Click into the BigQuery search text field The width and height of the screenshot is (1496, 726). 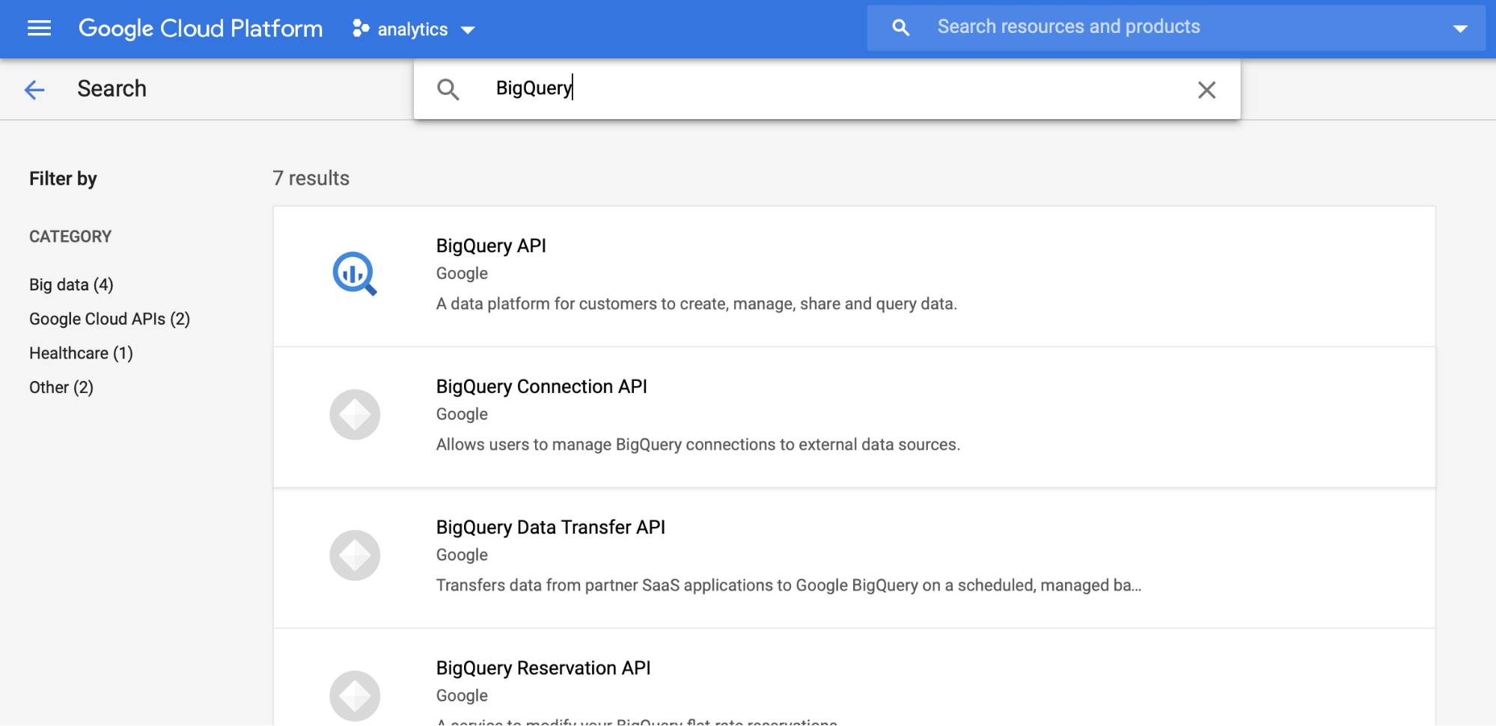pyautogui.click(x=827, y=88)
